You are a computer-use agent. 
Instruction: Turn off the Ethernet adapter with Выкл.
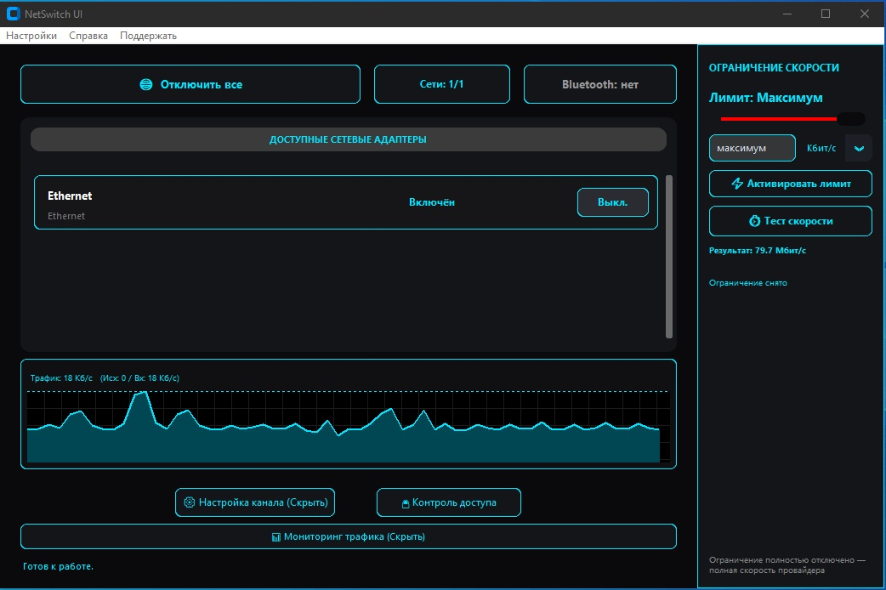(612, 202)
